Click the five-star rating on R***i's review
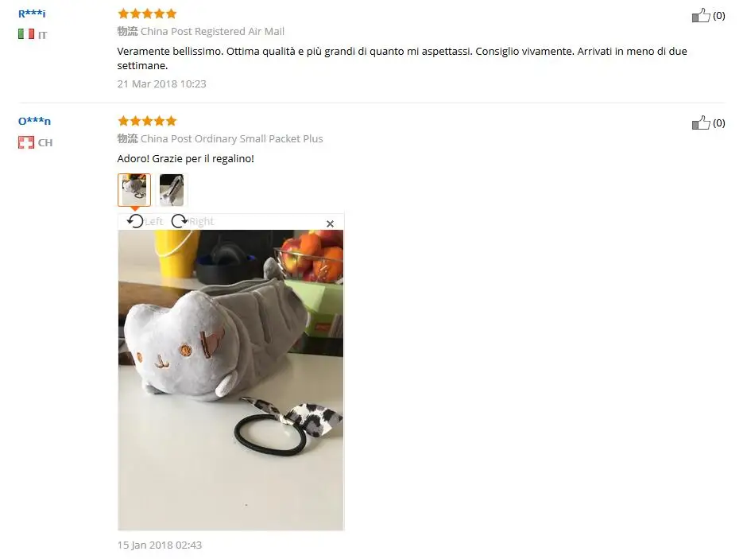Viewport: 747px width, 559px height. (147, 14)
